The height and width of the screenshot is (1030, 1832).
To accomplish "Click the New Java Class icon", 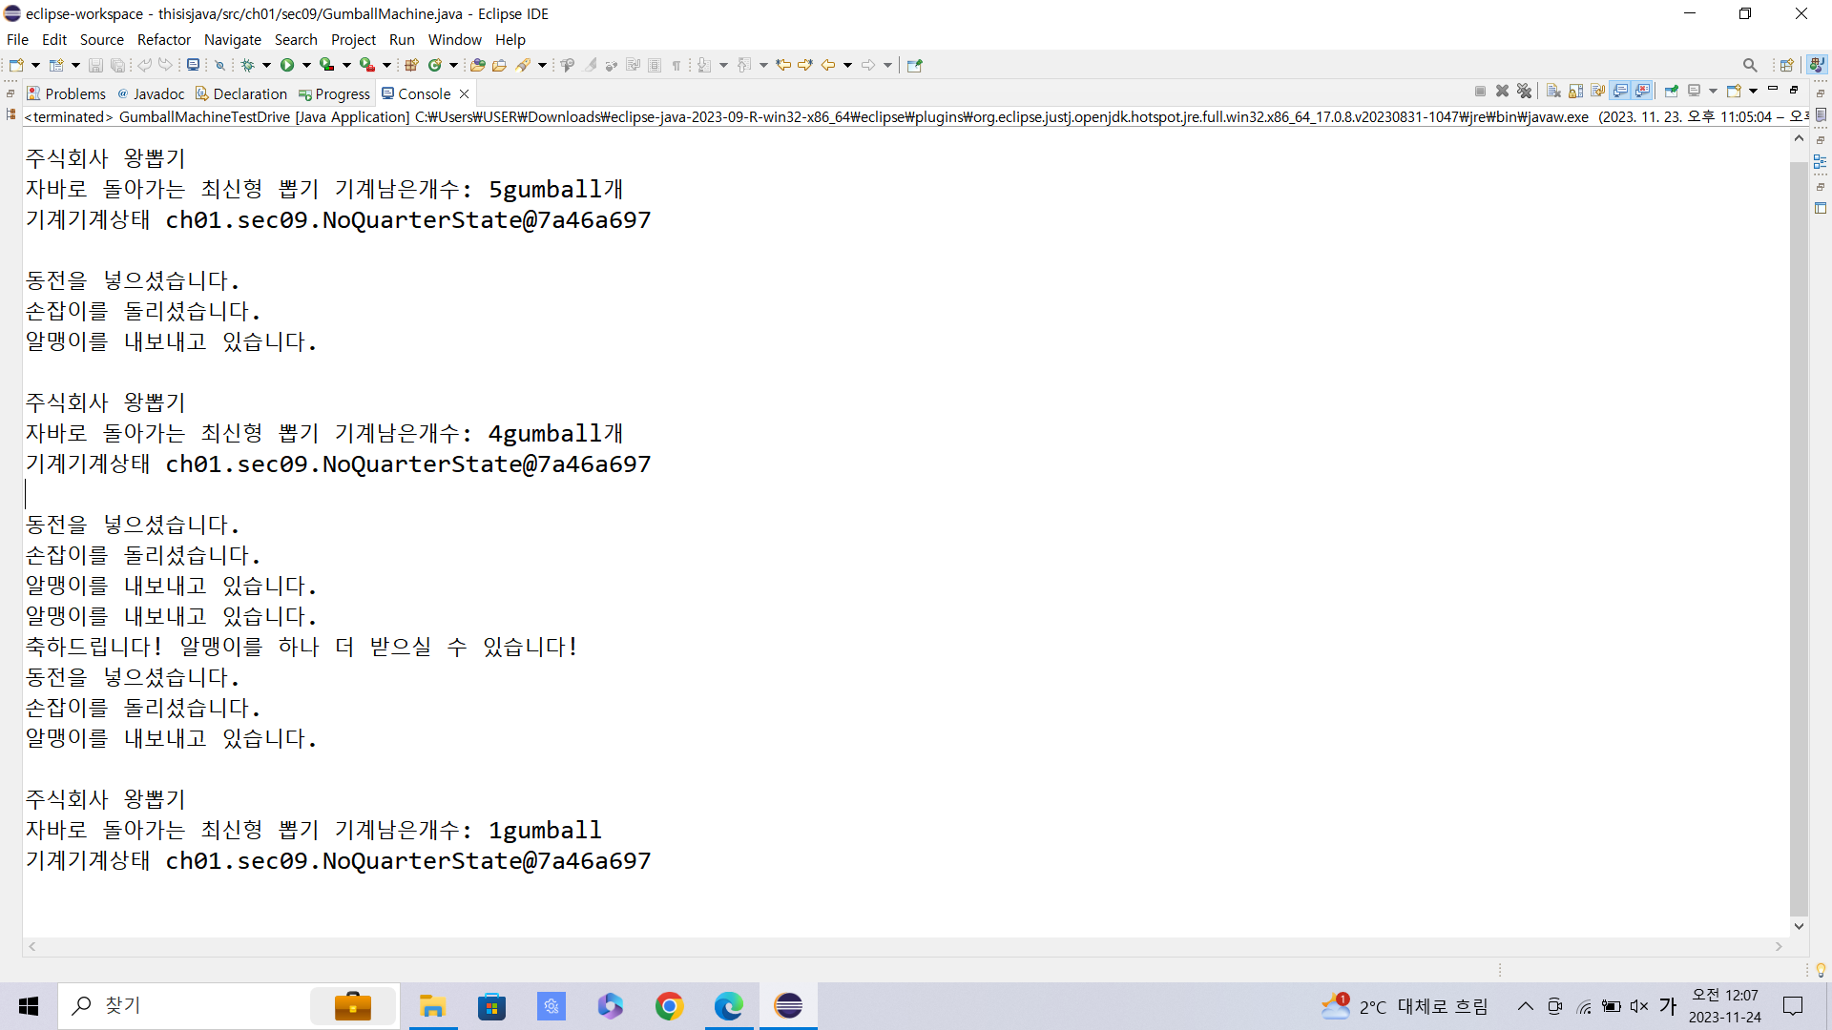I will 435,65.
